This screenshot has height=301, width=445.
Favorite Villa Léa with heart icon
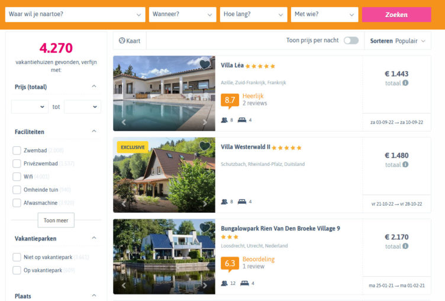(x=205, y=64)
